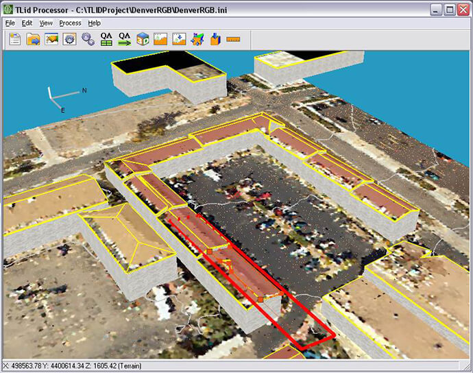The image size is (473, 373).
Task: Click terrain icon with blue down arrow
Action: [x=179, y=40]
